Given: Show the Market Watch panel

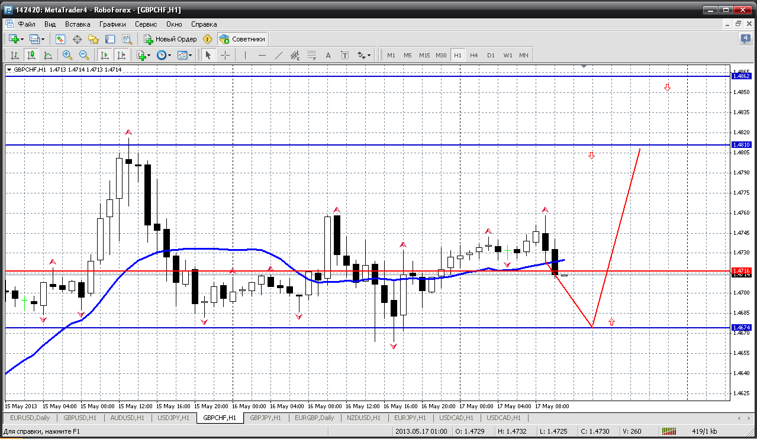Looking at the screenshot, I should coord(60,39).
